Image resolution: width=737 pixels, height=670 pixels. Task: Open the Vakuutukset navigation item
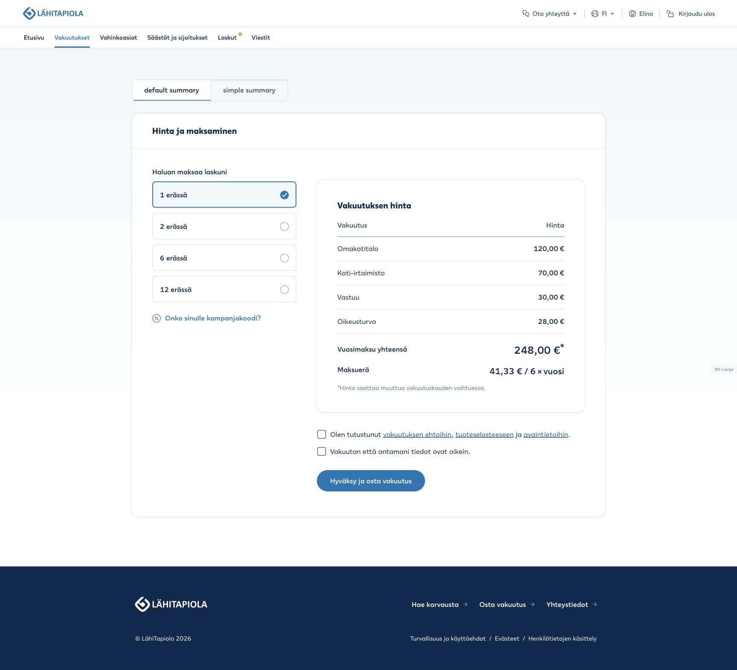click(72, 38)
